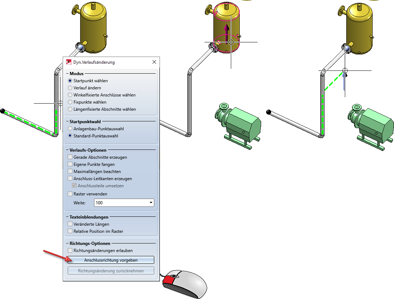Image resolution: width=394 pixels, height=299 pixels.
Task: Select Anlagenbau-Punktauswahl option
Action: tap(70, 129)
